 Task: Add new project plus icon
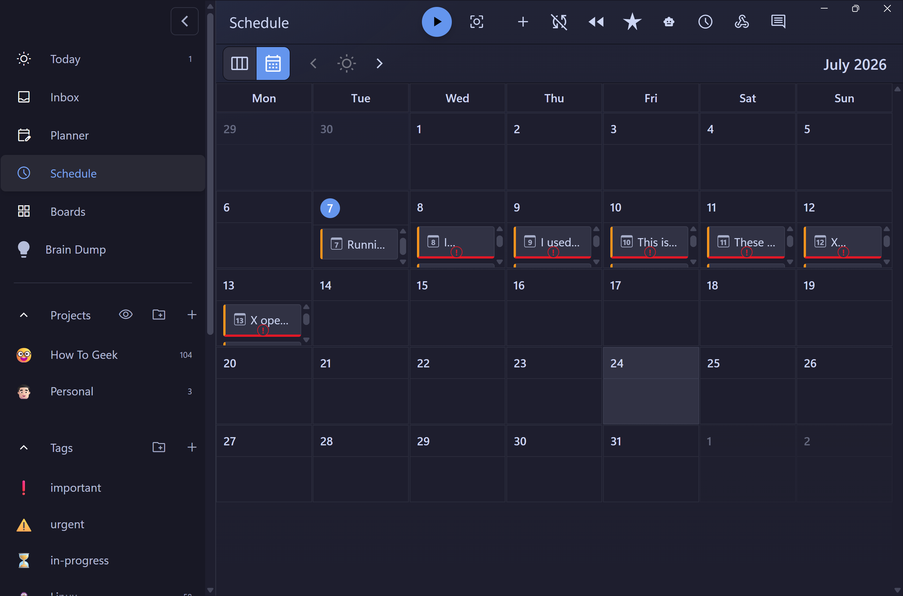click(192, 315)
